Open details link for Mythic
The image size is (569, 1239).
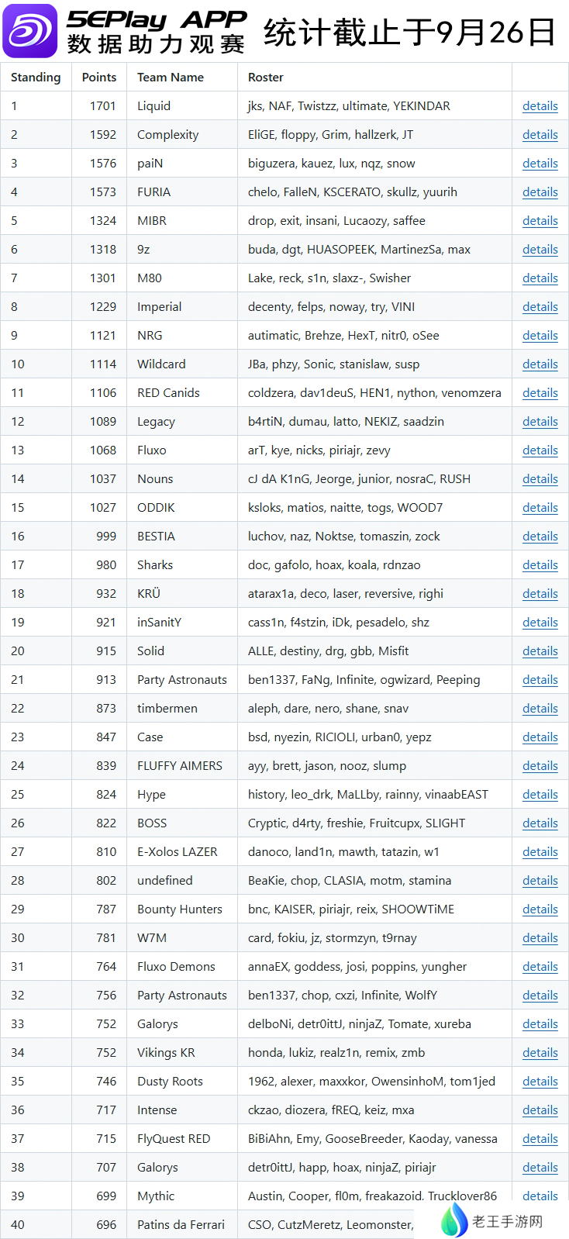pos(540,1196)
